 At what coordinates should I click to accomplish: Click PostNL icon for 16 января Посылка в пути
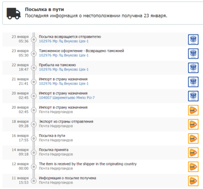click(x=193, y=138)
